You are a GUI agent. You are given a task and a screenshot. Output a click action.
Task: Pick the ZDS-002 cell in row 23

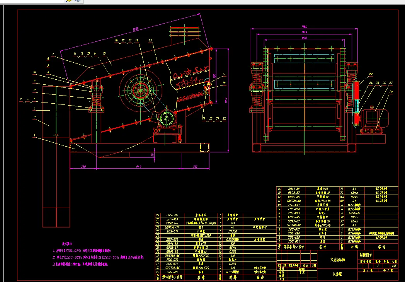point(172,239)
